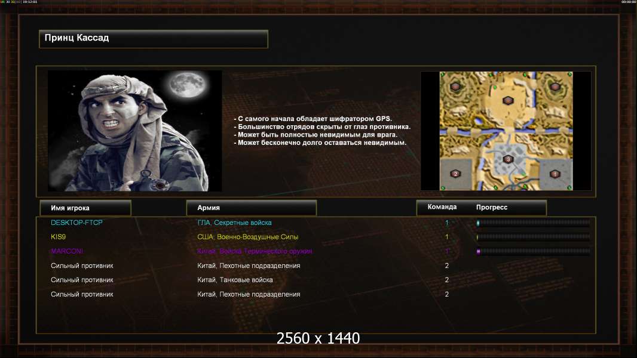Click the Прогресс column header
This screenshot has height=358, width=637.
pos(492,207)
